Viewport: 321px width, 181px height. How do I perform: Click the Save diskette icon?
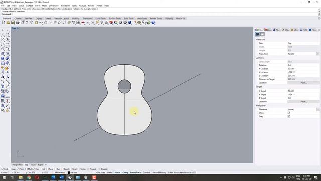[x=13, y=22]
